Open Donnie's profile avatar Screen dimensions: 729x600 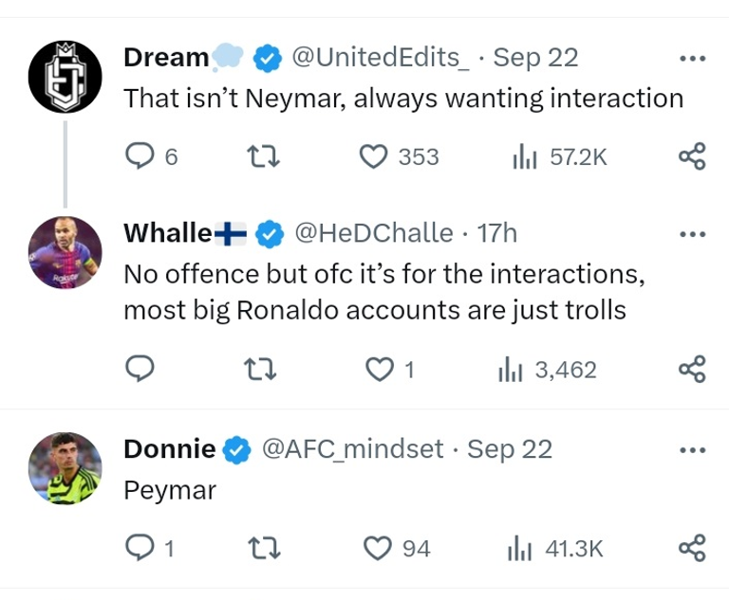tap(65, 468)
